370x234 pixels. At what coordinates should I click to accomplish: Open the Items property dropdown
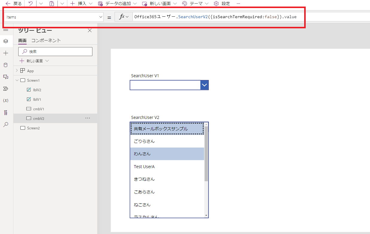point(100,17)
